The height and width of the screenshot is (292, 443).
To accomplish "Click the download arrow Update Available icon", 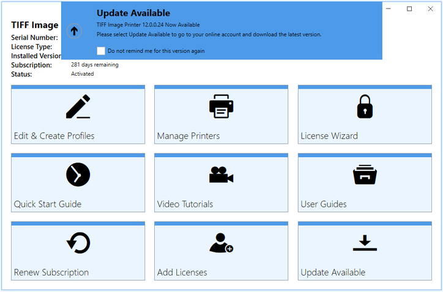I will coord(365,243).
